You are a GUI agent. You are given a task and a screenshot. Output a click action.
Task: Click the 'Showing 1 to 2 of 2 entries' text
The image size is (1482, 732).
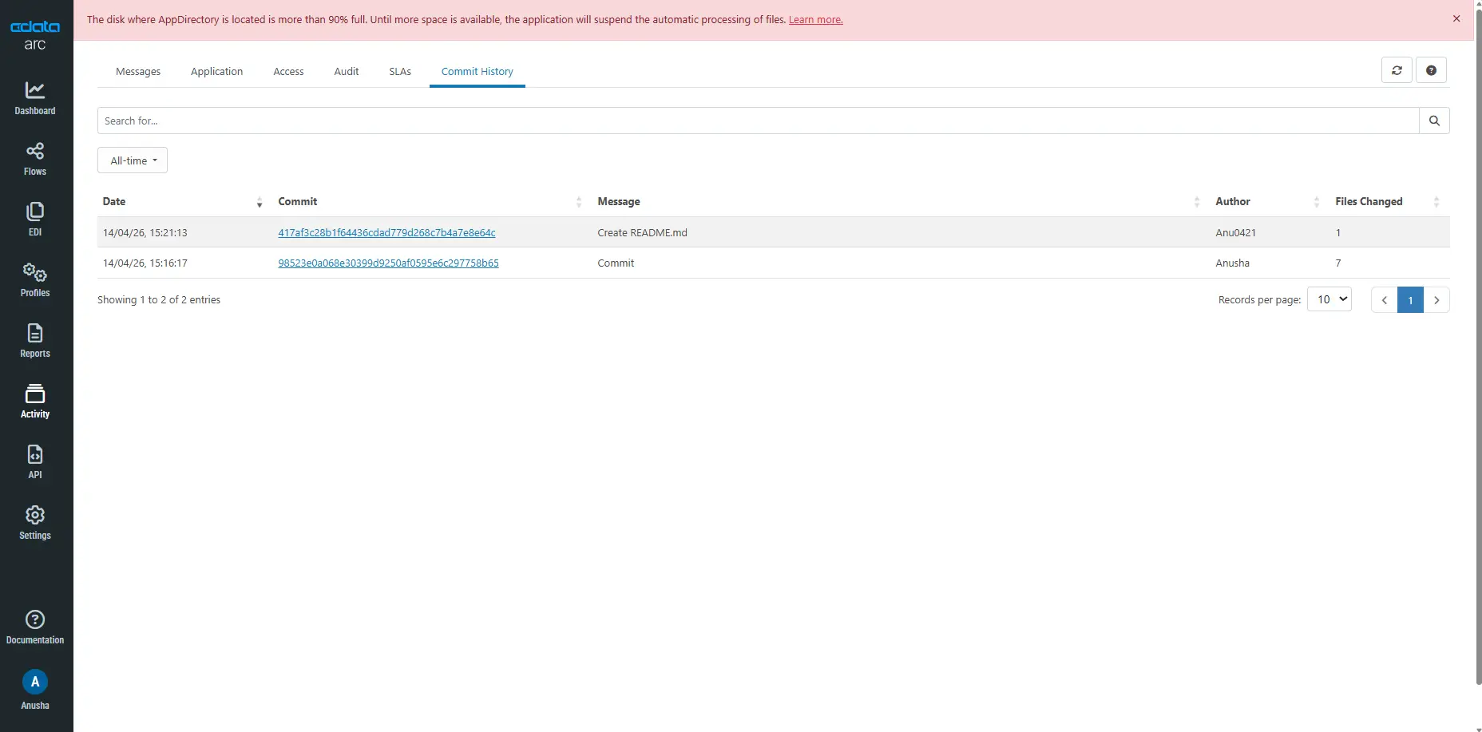tap(159, 300)
